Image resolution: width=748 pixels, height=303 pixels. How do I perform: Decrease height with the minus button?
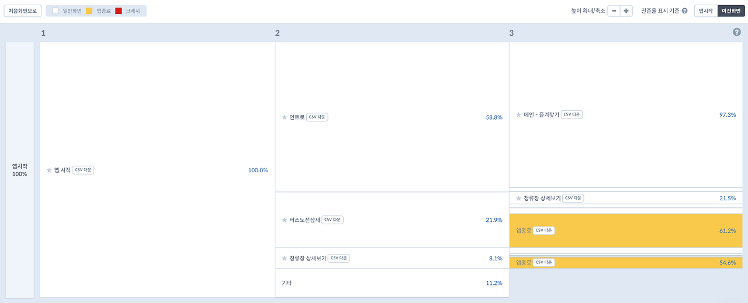[x=614, y=11]
